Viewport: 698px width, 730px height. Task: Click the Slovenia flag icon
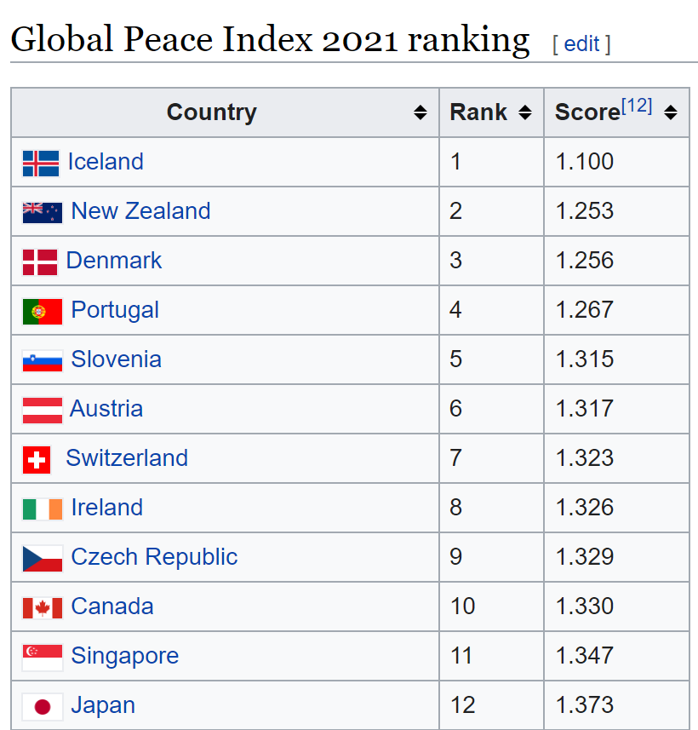point(43,361)
